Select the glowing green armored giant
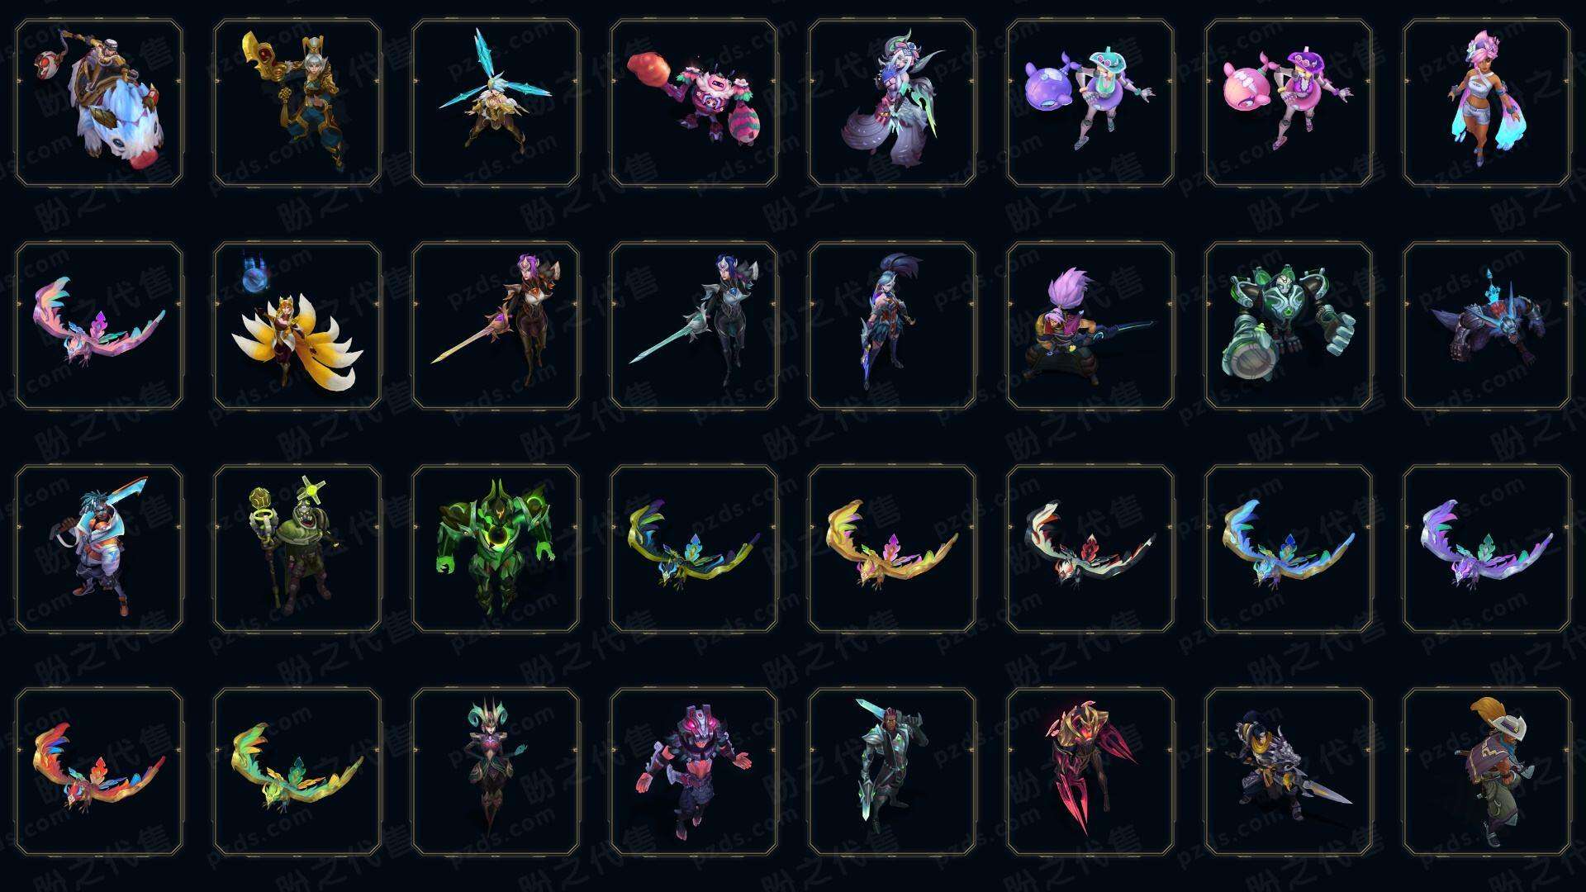 point(496,548)
